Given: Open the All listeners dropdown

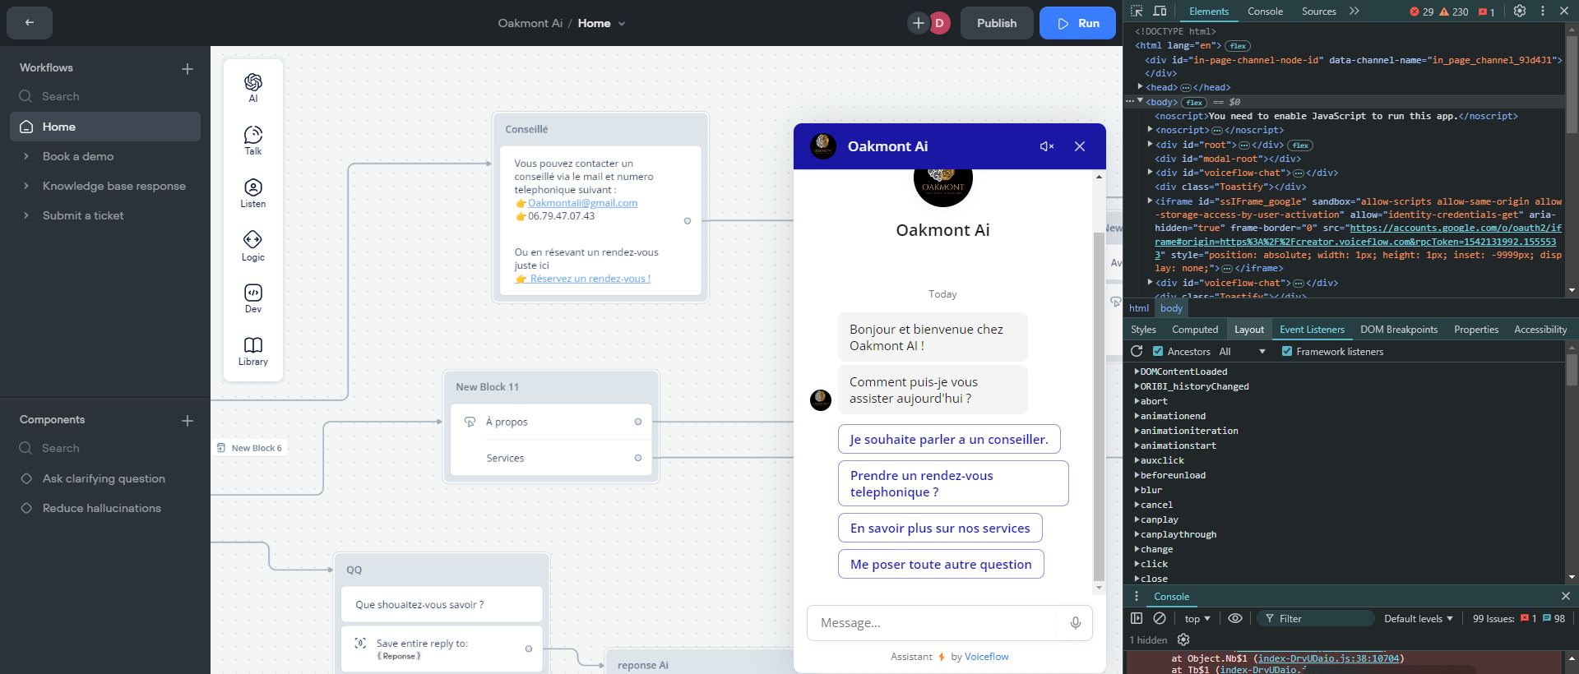Looking at the screenshot, I should tap(1242, 352).
